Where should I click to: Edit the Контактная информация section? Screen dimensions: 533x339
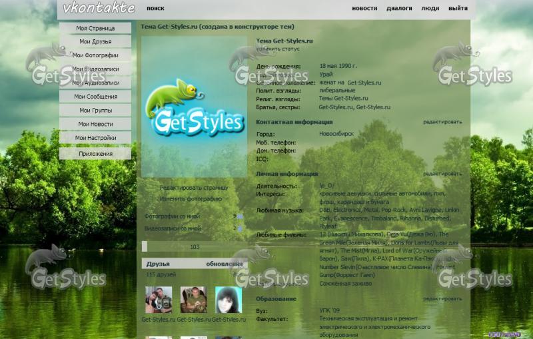(442, 123)
